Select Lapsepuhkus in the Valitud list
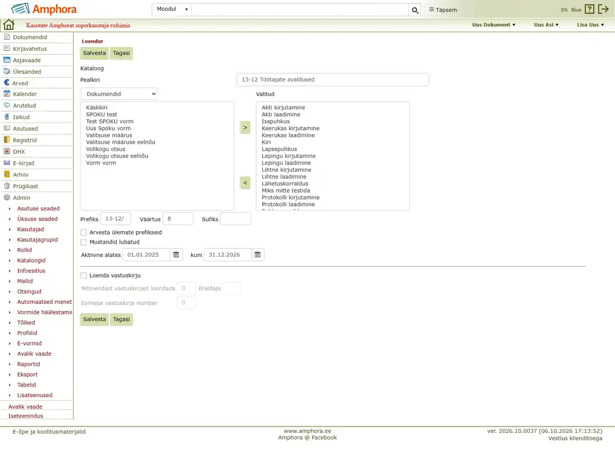 click(279, 149)
